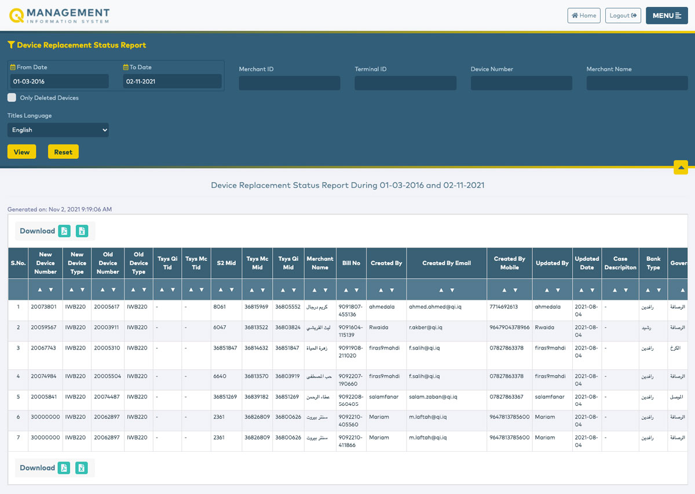
Task: Click Tsys Qi Mid value 36803824
Action: pos(288,328)
